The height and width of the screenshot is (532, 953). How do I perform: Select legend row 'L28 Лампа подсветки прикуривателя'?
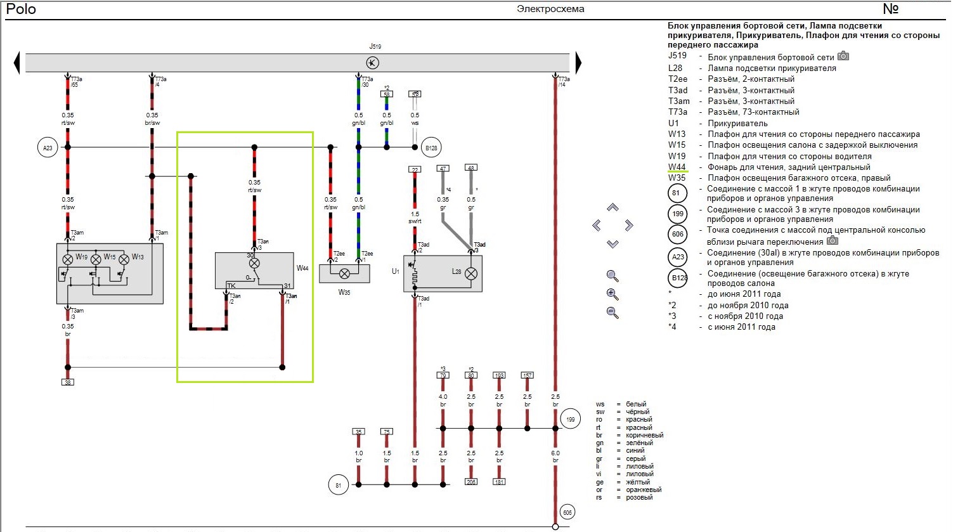pyautogui.click(x=752, y=68)
